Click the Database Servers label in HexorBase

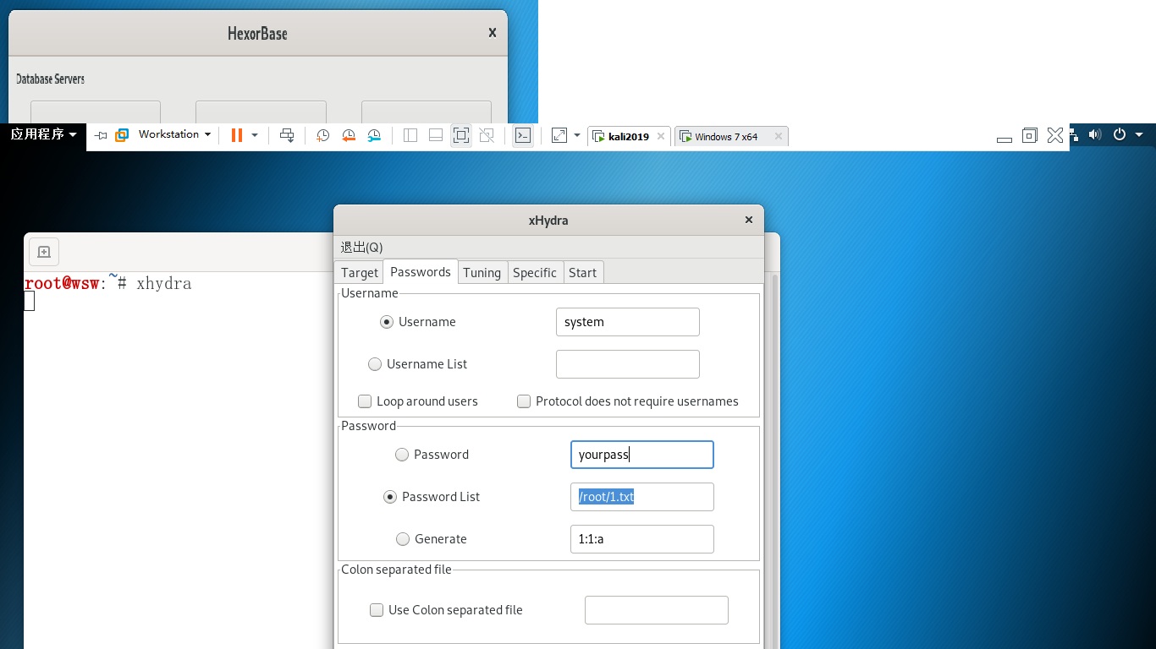point(51,79)
